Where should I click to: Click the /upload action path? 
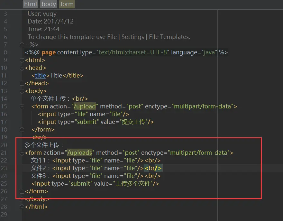tap(85, 106)
